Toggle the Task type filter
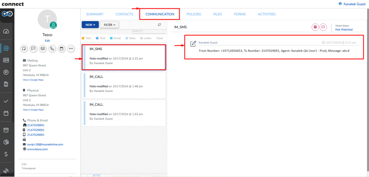The width and height of the screenshot is (369, 177). (86, 38)
